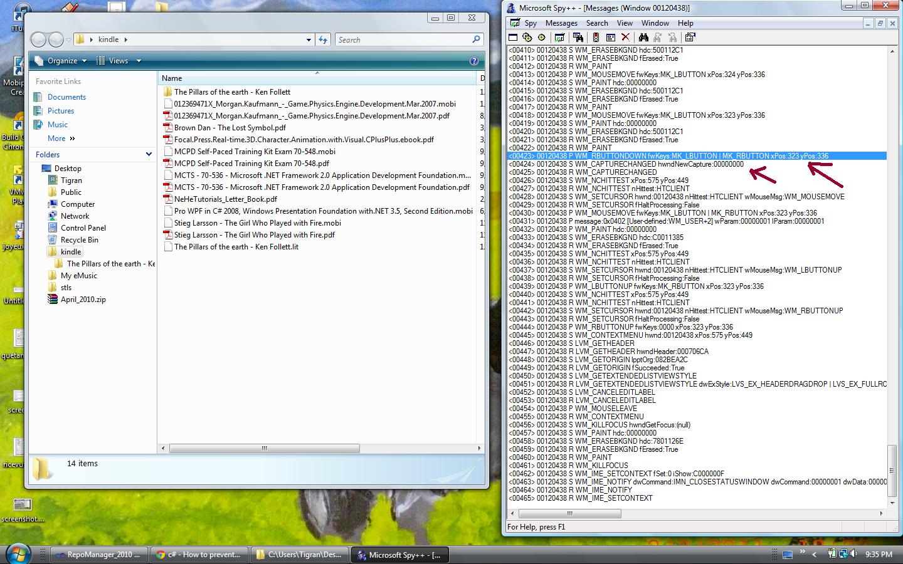Open Documents favorite link
The image size is (903, 564).
click(66, 97)
